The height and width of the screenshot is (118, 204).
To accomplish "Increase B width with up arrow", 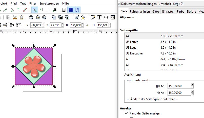I will click(x=83, y=24).
